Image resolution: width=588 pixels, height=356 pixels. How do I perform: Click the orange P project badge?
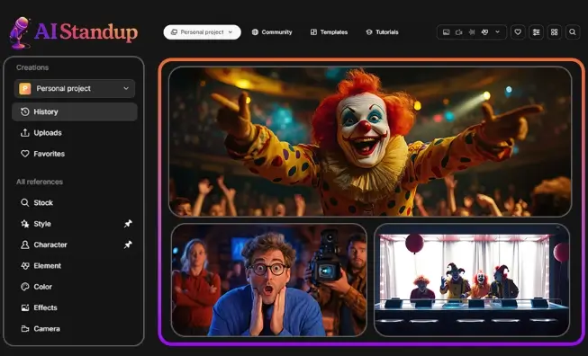24,88
